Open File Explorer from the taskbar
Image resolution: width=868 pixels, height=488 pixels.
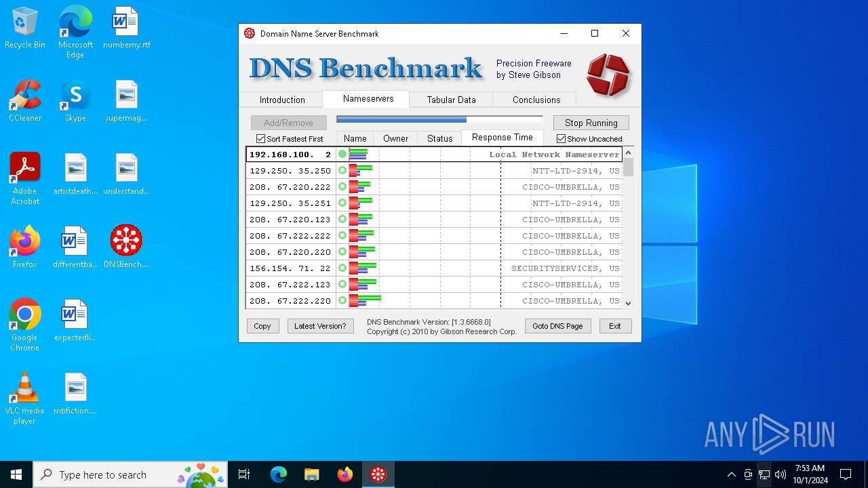pyautogui.click(x=311, y=474)
